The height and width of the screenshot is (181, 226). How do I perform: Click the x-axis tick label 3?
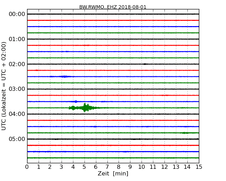(x=62, y=167)
